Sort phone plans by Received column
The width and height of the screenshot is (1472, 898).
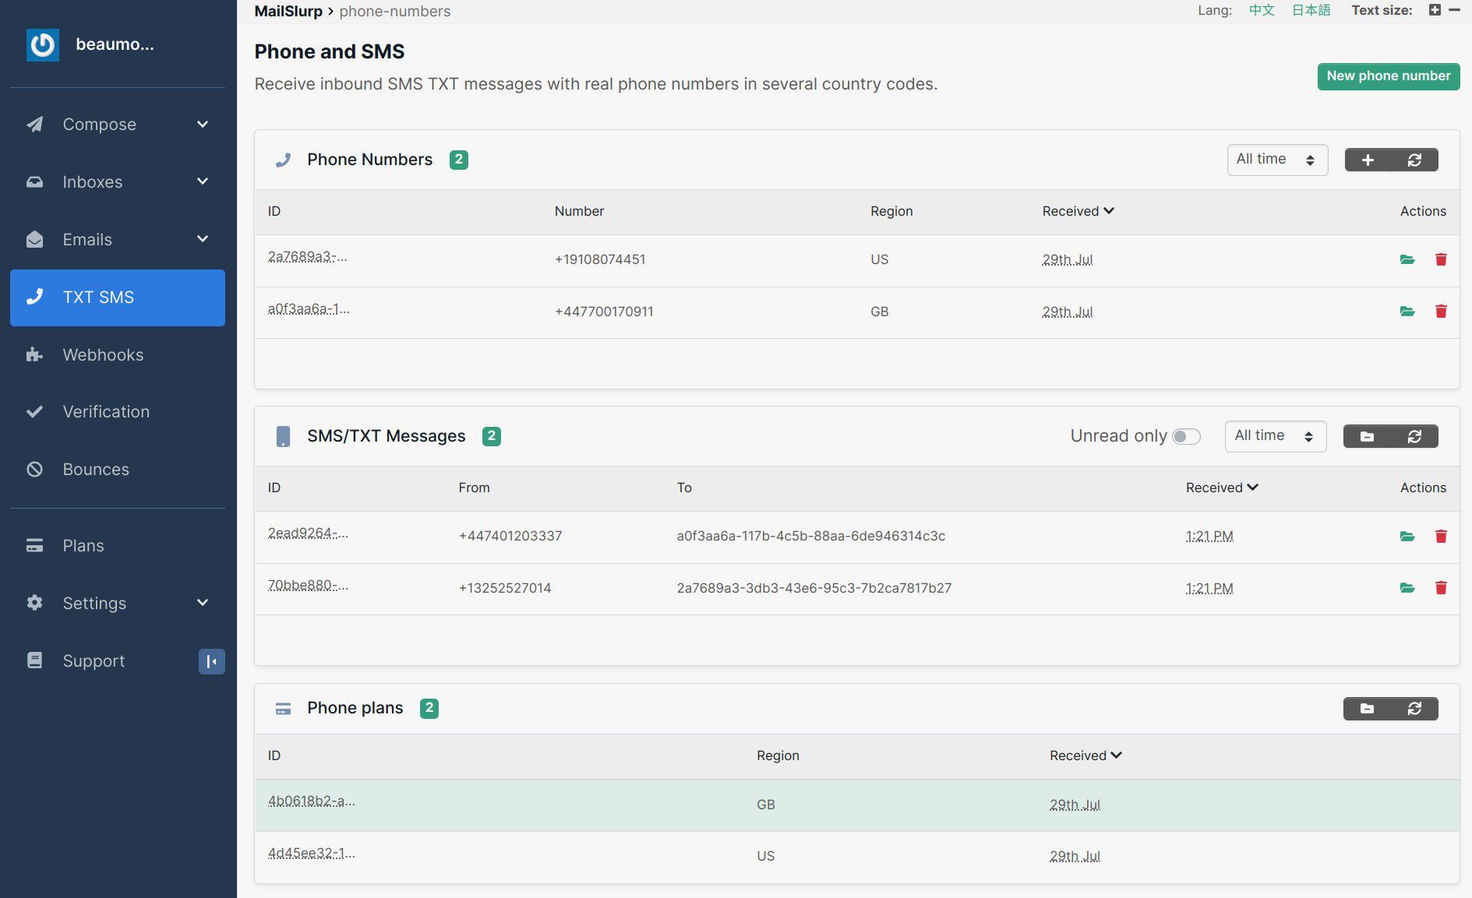(x=1085, y=755)
